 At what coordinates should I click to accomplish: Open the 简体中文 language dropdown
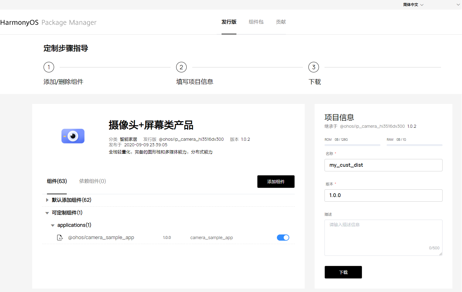pos(413,5)
